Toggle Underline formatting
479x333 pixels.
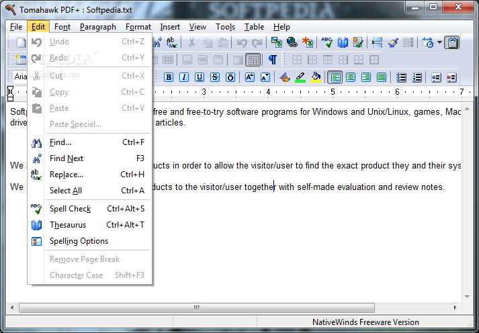(x=200, y=77)
